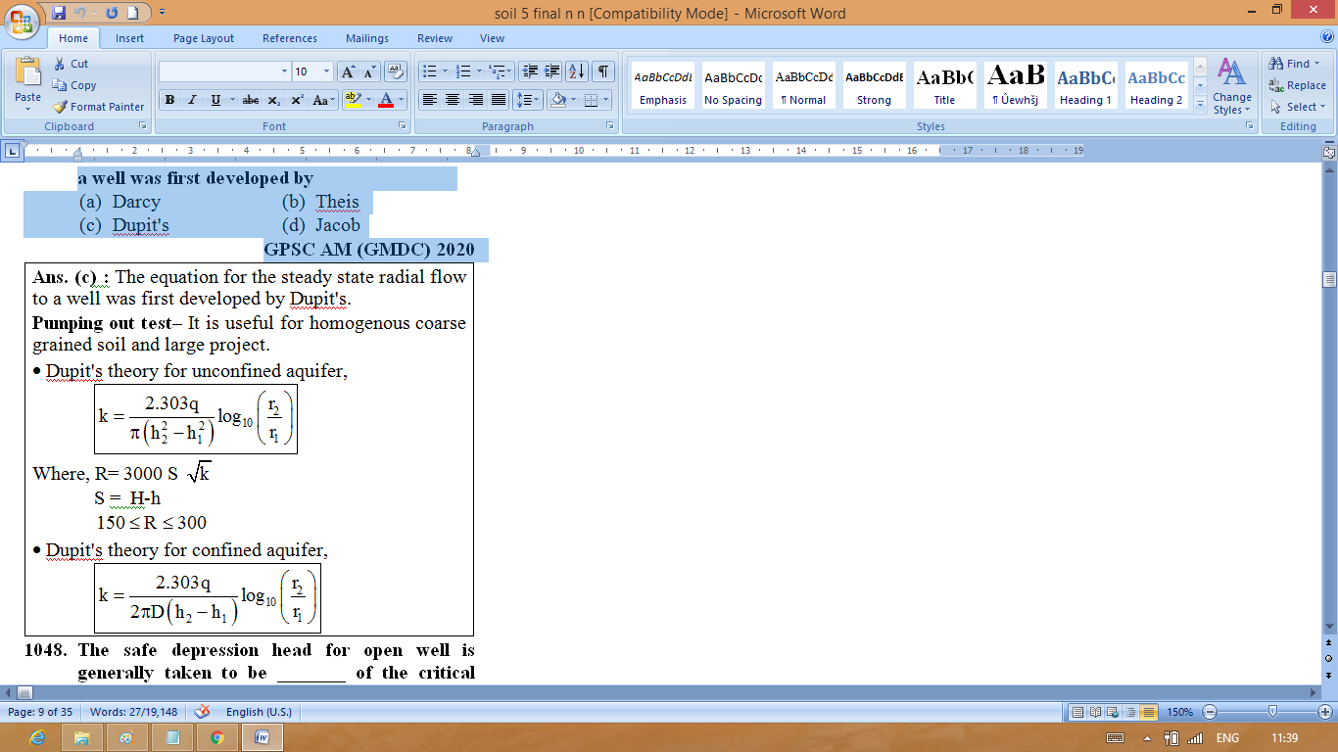Apply the Heading 1 style
This screenshot has height=752, width=1338.
tap(1085, 85)
